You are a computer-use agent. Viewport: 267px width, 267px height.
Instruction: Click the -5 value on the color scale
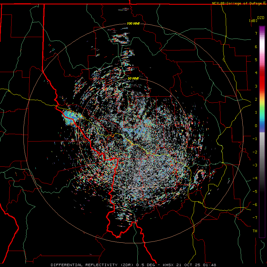click(255, 192)
